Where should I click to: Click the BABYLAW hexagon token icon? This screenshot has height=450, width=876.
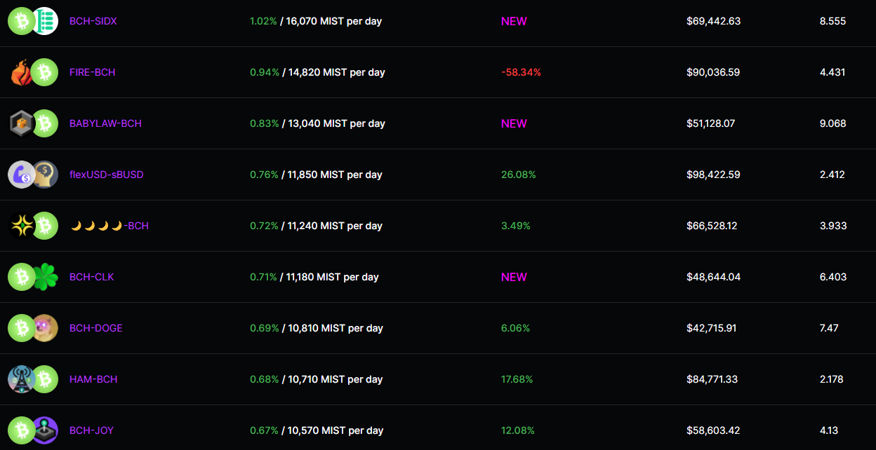point(21,123)
